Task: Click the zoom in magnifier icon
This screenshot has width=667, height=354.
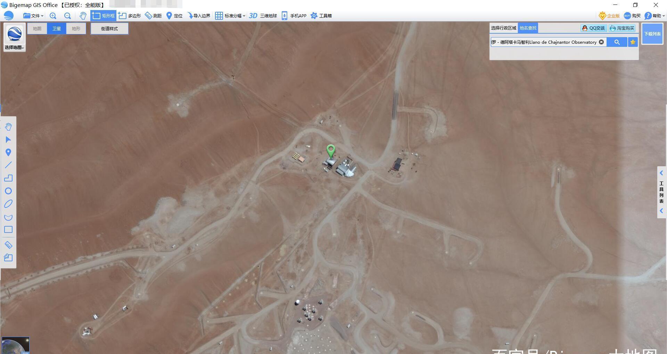Action: coord(53,16)
